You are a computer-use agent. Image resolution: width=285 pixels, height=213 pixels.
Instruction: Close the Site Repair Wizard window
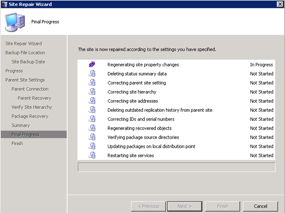click(x=280, y=4)
